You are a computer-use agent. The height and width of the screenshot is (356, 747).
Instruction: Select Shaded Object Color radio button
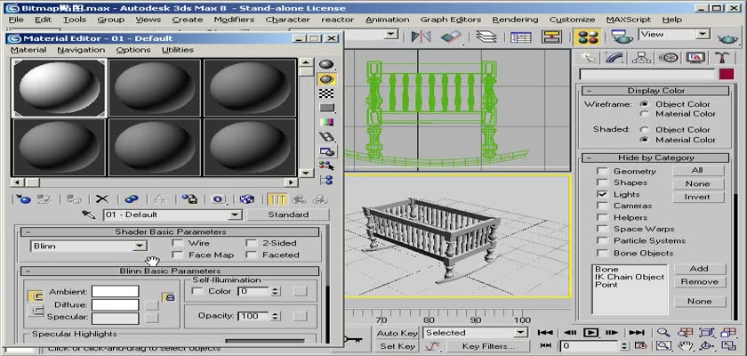[x=645, y=130]
